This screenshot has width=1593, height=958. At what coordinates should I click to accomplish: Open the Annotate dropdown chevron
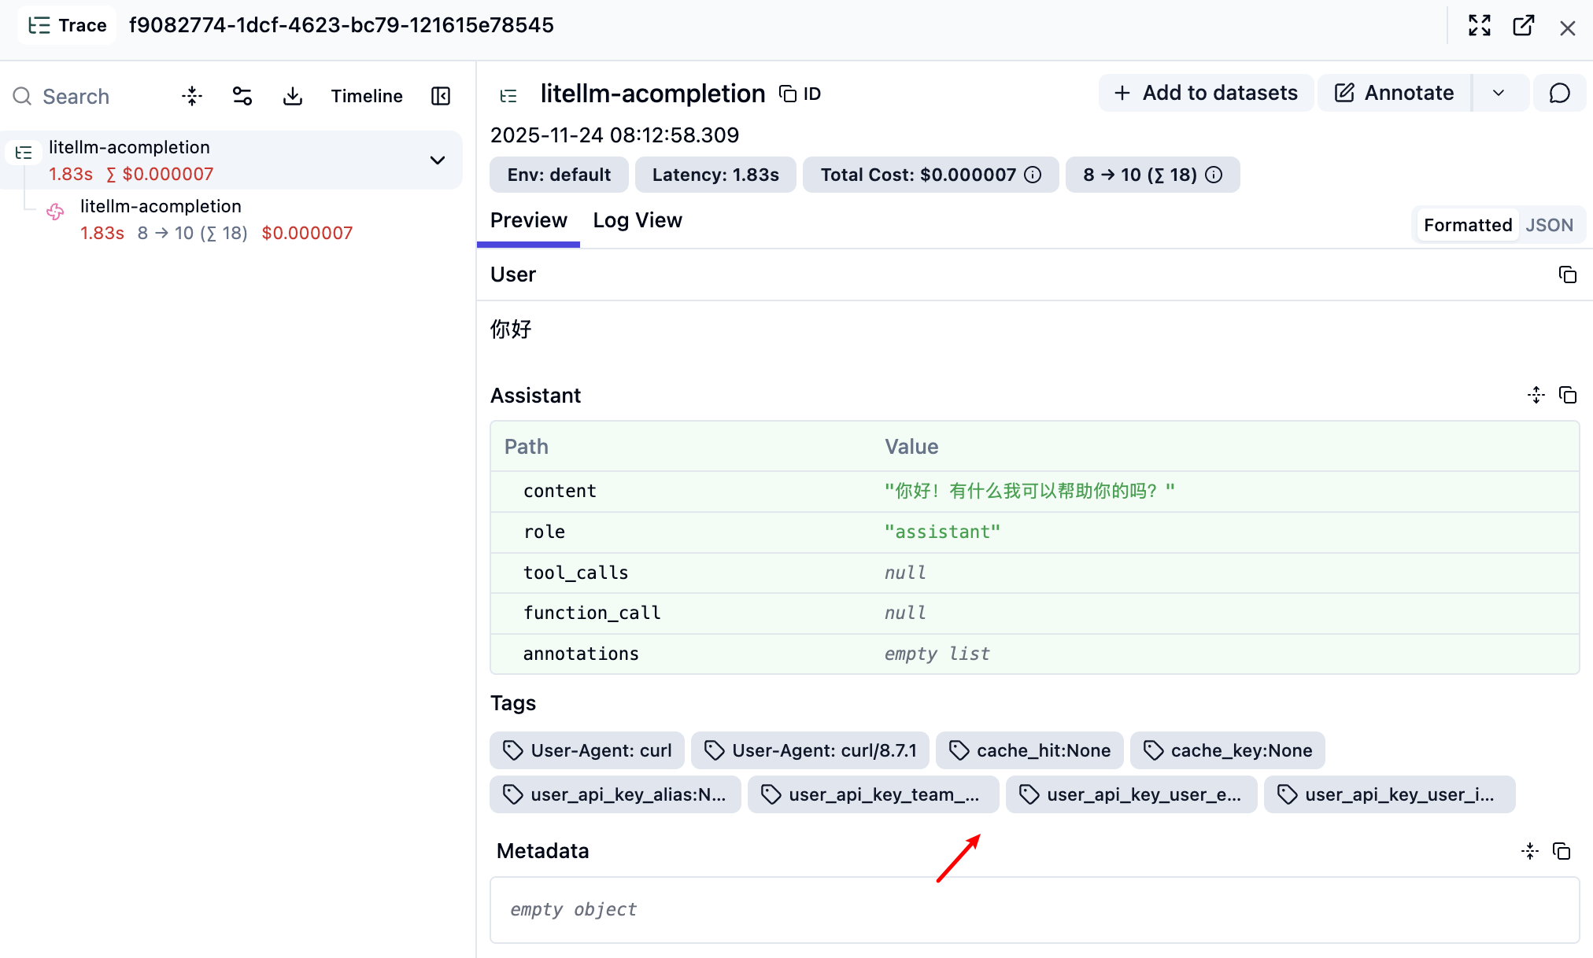(1500, 93)
